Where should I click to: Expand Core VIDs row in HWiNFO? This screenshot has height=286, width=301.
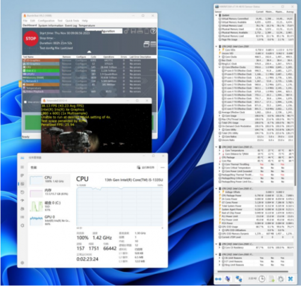[x=220, y=49]
